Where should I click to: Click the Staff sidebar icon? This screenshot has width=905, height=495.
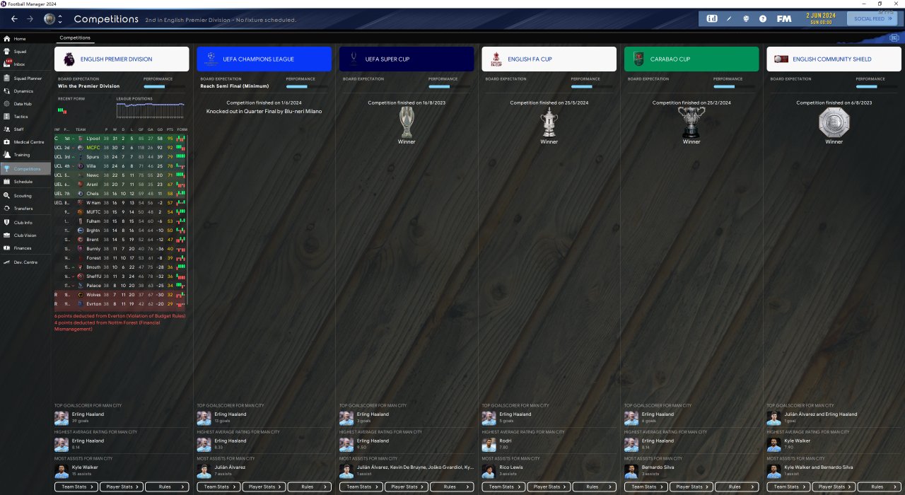7,129
